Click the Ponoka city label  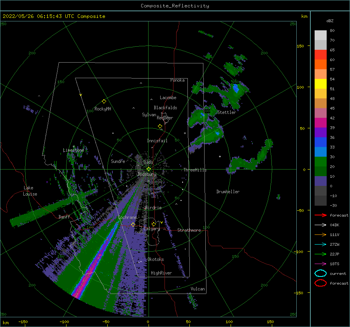pos(177,80)
